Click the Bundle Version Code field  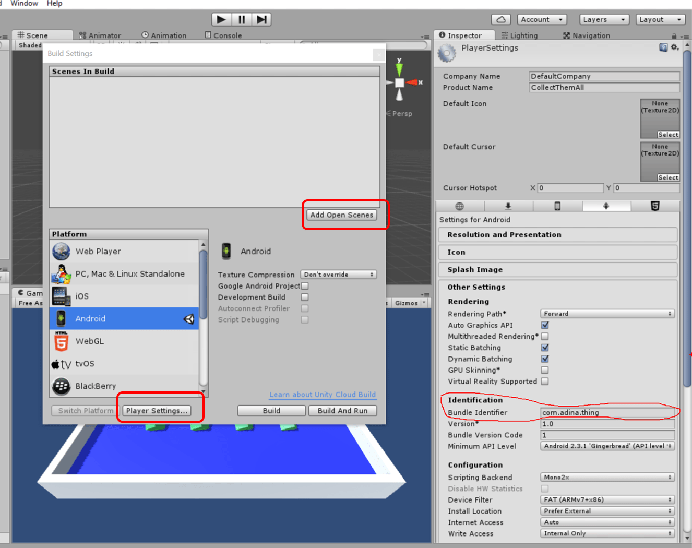pos(607,435)
